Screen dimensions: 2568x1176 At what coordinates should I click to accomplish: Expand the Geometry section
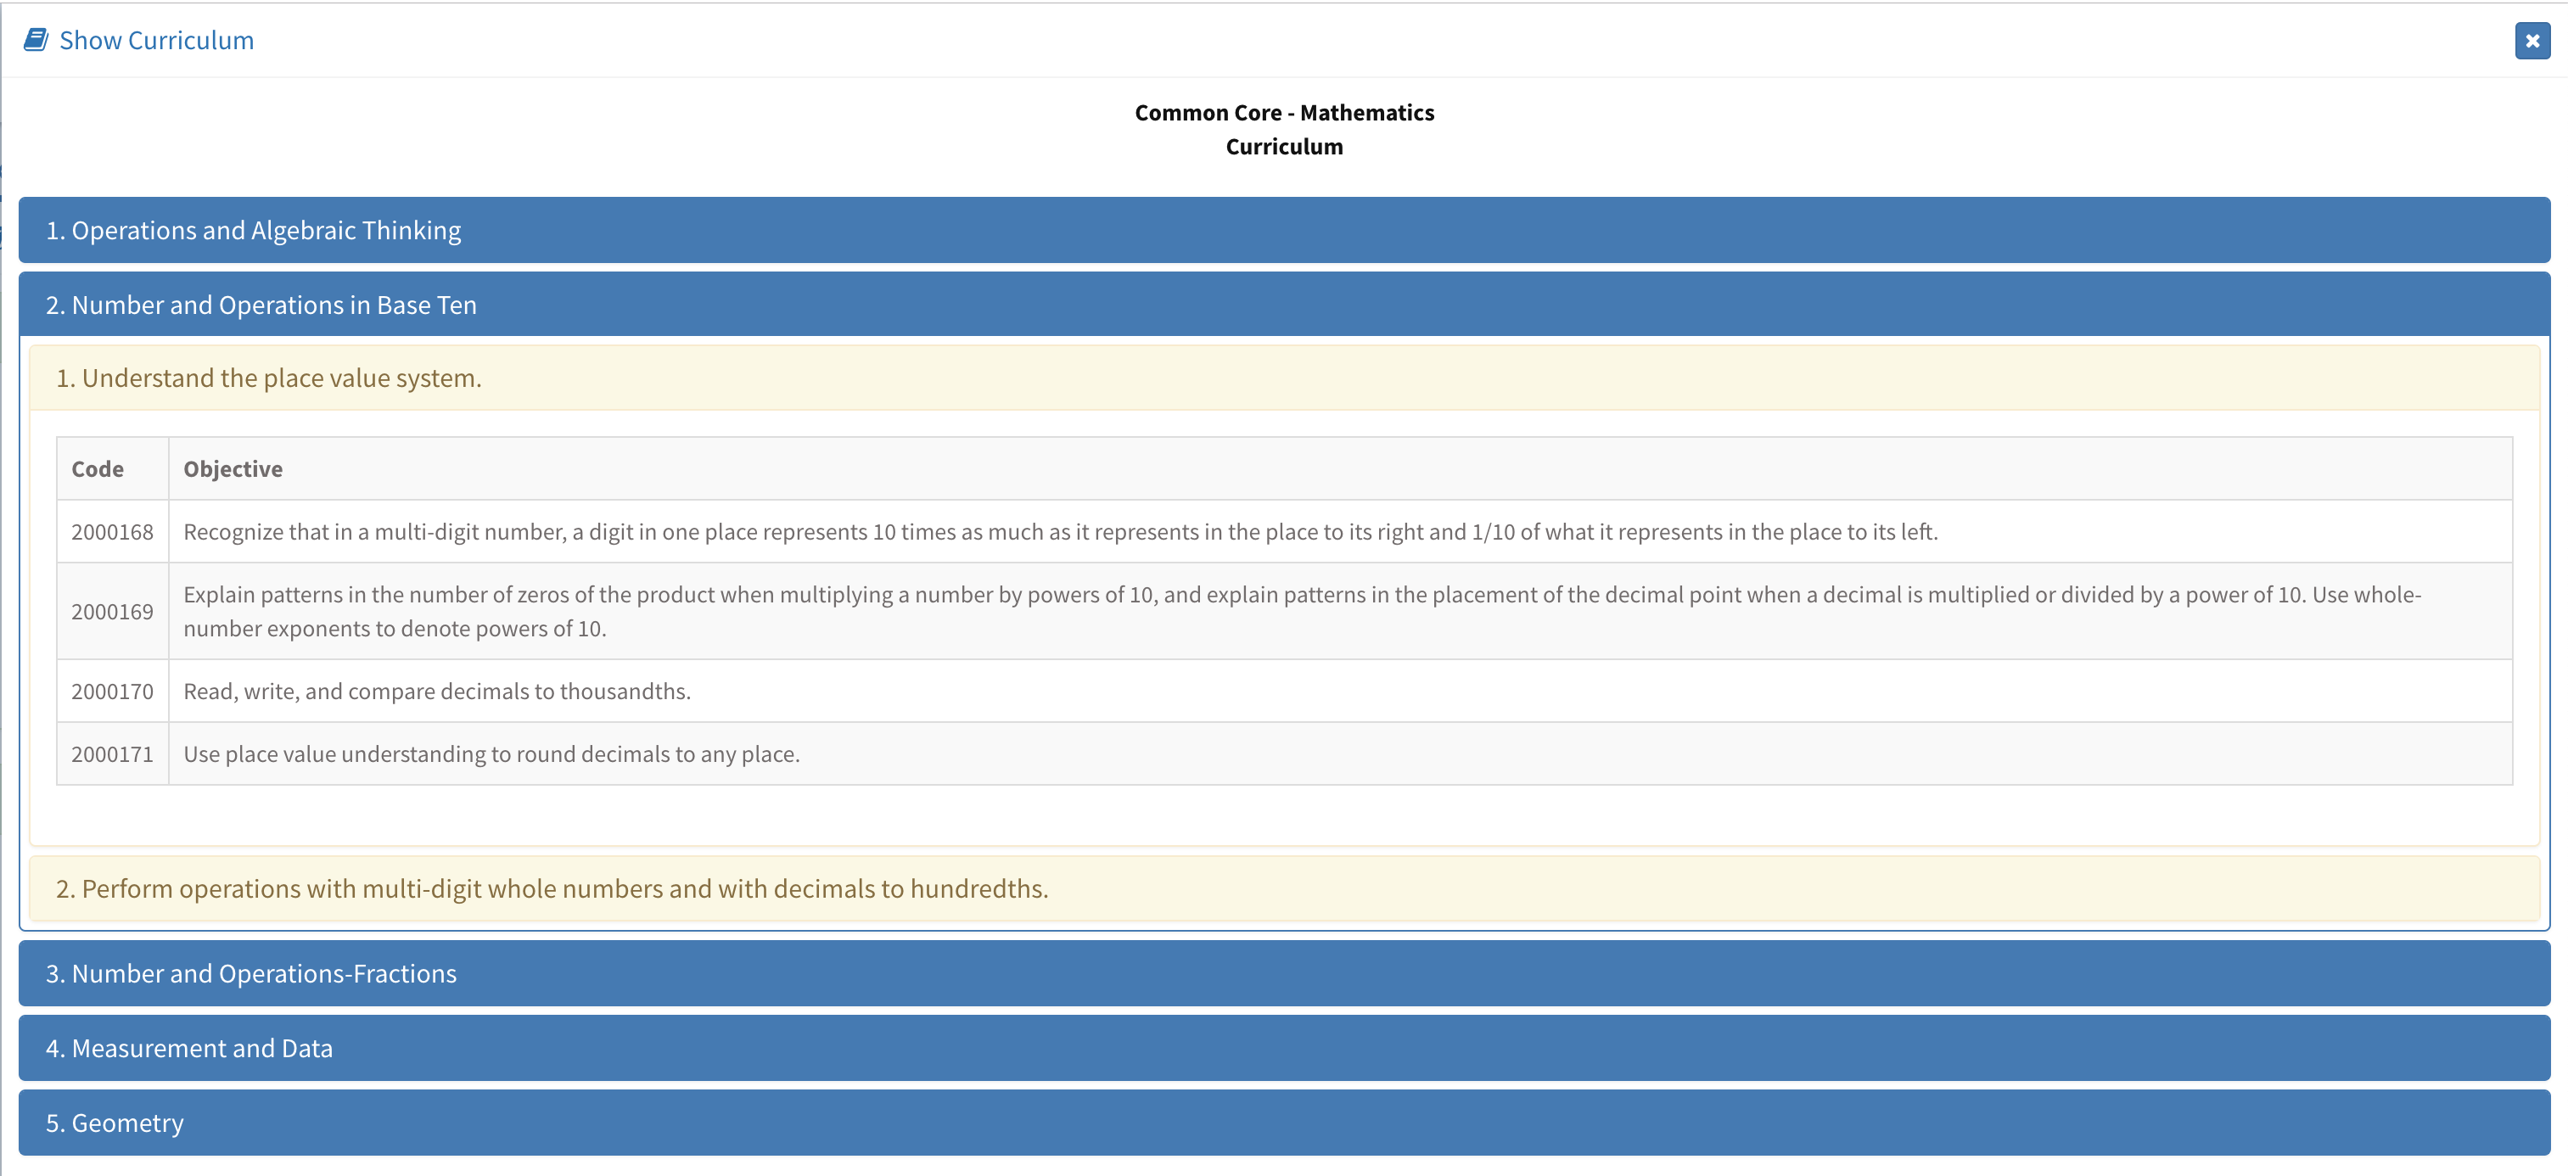coord(115,1123)
